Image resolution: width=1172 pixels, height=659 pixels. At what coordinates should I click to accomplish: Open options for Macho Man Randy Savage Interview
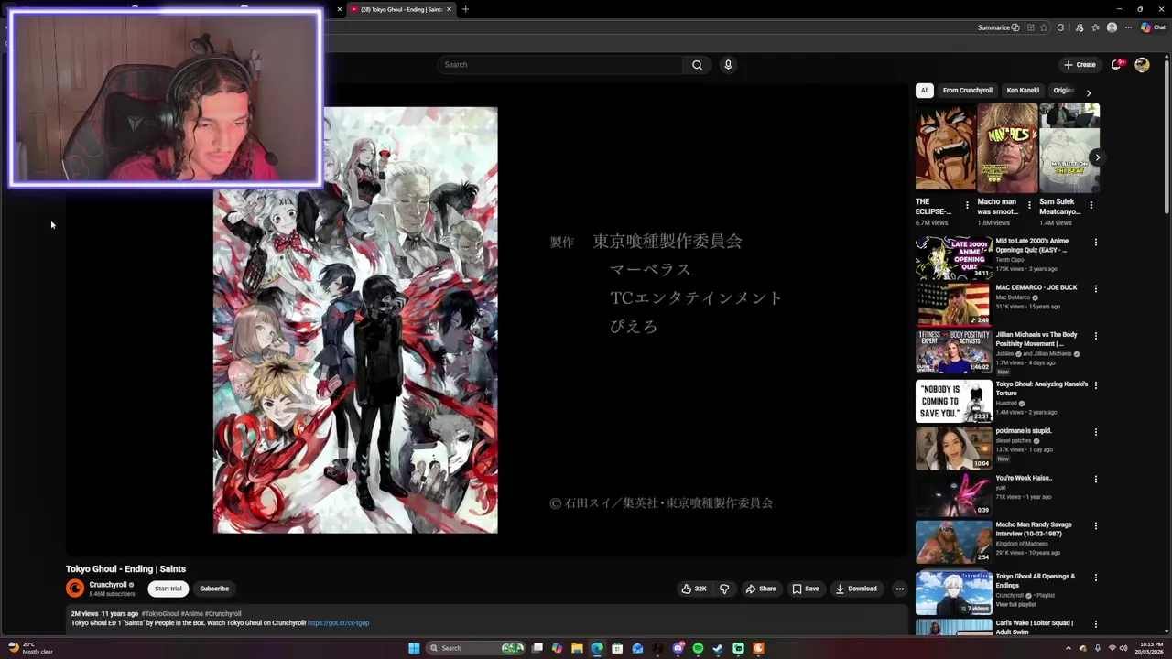(1095, 526)
